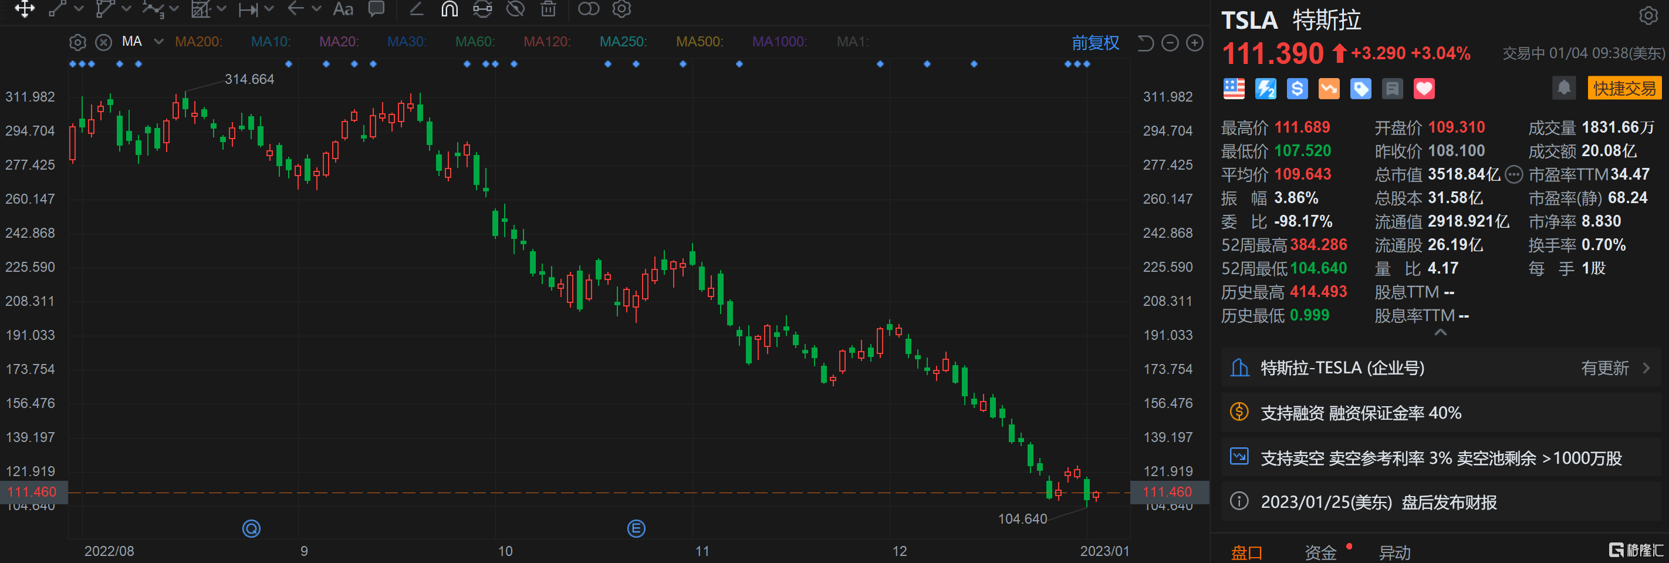Click the 历史最高 414.493 value
This screenshot has width=1669, height=563.
pyautogui.click(x=1318, y=292)
